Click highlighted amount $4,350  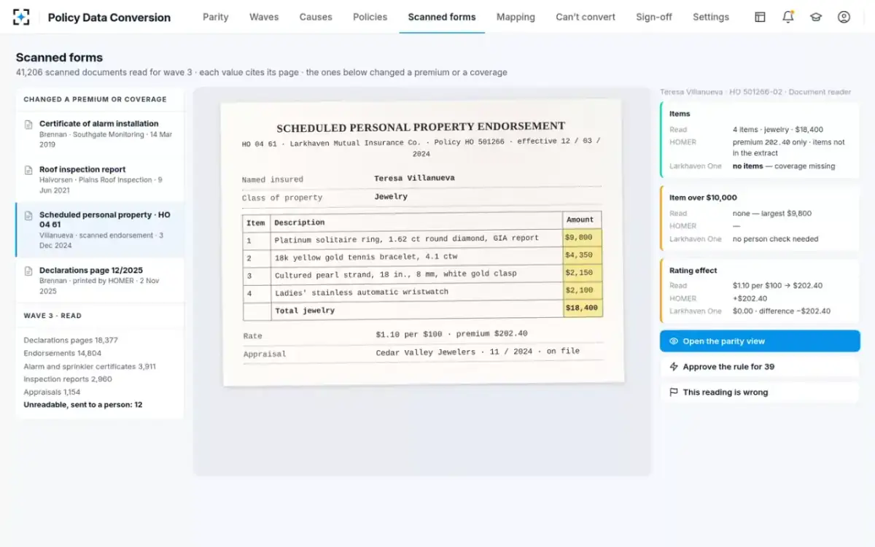[x=583, y=255]
